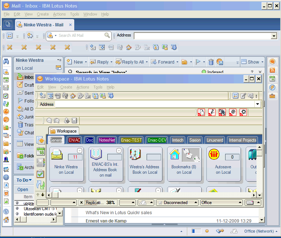The width and height of the screenshot is (281, 238).
Task: Click the Reply to All button
Action: pyautogui.click(x=129, y=62)
